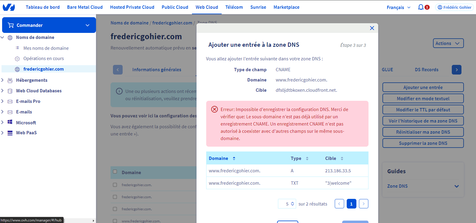Open the Bare Metal Cloud menu
Screen dimensions: 476x223
tap(85, 7)
